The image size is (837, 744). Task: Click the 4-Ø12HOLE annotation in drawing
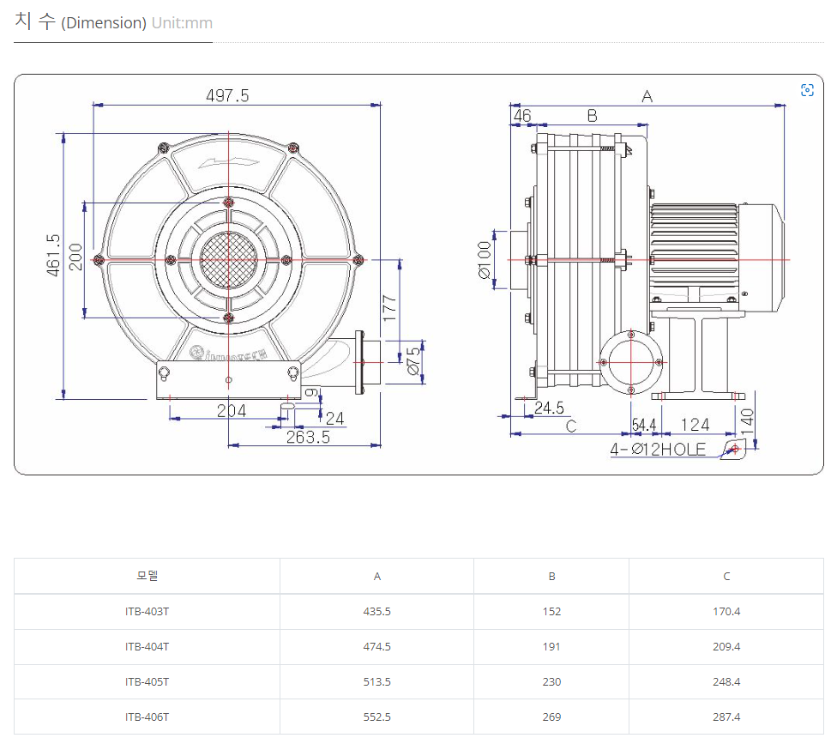coord(658,450)
